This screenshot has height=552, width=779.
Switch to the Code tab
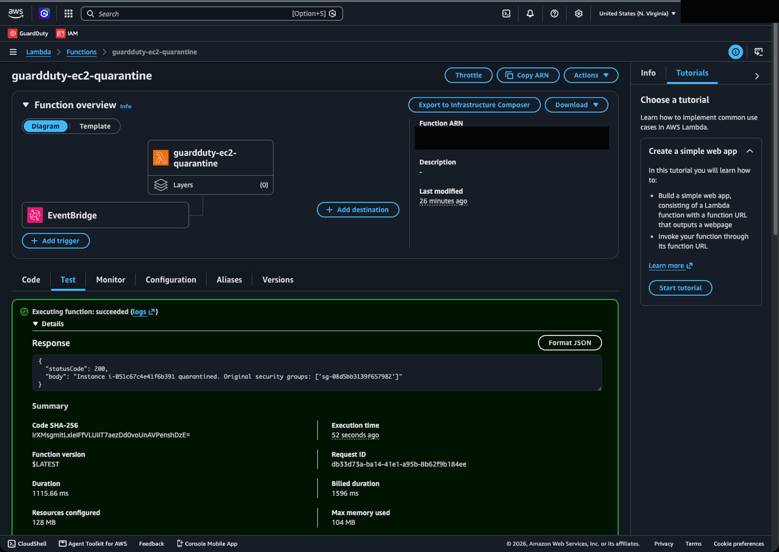click(x=31, y=279)
